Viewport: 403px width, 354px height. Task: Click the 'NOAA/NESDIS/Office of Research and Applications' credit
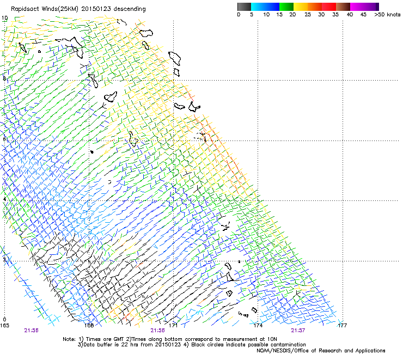321,351
